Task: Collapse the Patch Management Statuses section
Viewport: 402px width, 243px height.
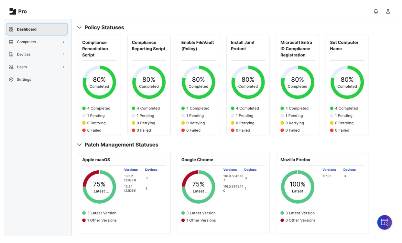Action: (x=79, y=145)
